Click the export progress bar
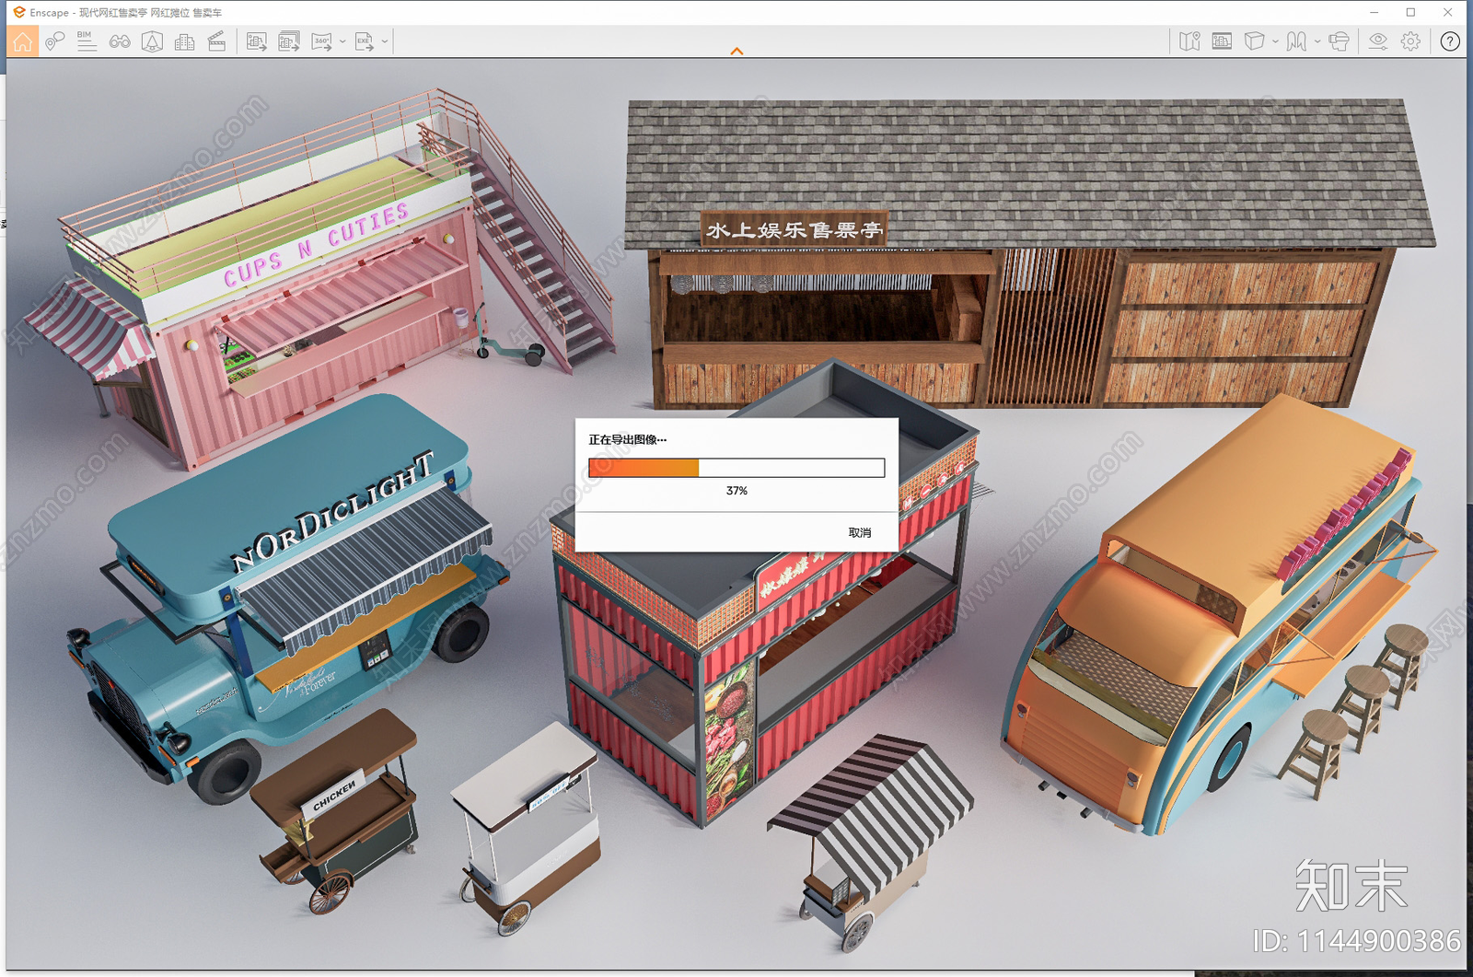 736,468
